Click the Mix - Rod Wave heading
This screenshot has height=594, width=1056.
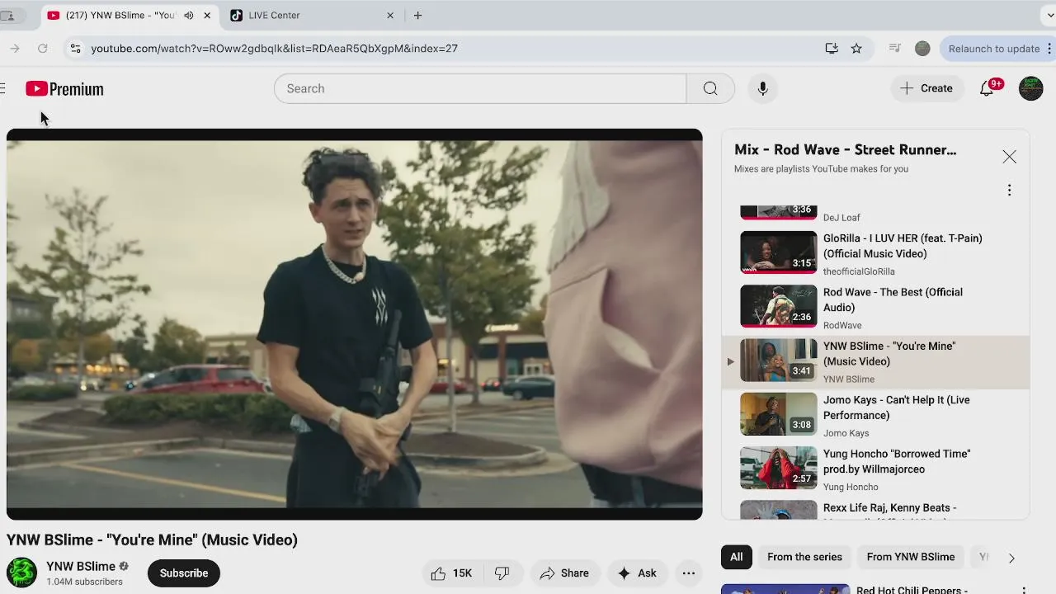click(846, 149)
